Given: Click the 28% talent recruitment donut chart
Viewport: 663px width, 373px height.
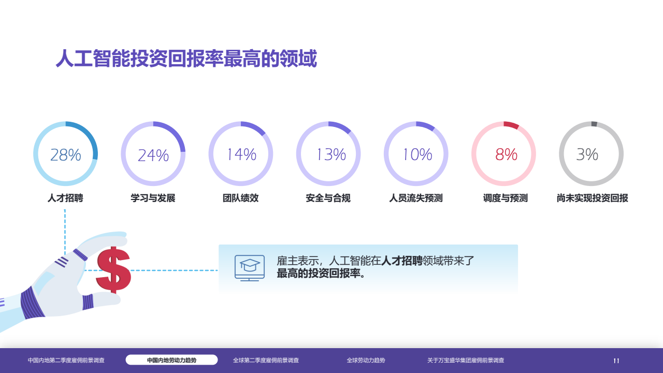Looking at the screenshot, I should [x=65, y=154].
